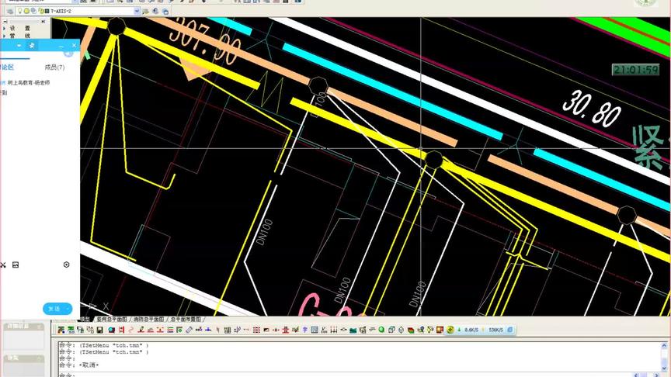The width and height of the screenshot is (671, 377).
Task: Click the blue framed square icon in bottom toolbar
Action: coord(315,330)
